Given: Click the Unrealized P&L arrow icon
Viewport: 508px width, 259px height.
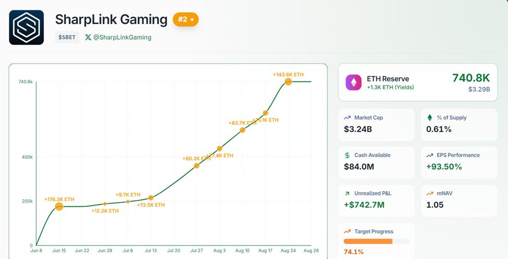Looking at the screenshot, I should [347, 193].
